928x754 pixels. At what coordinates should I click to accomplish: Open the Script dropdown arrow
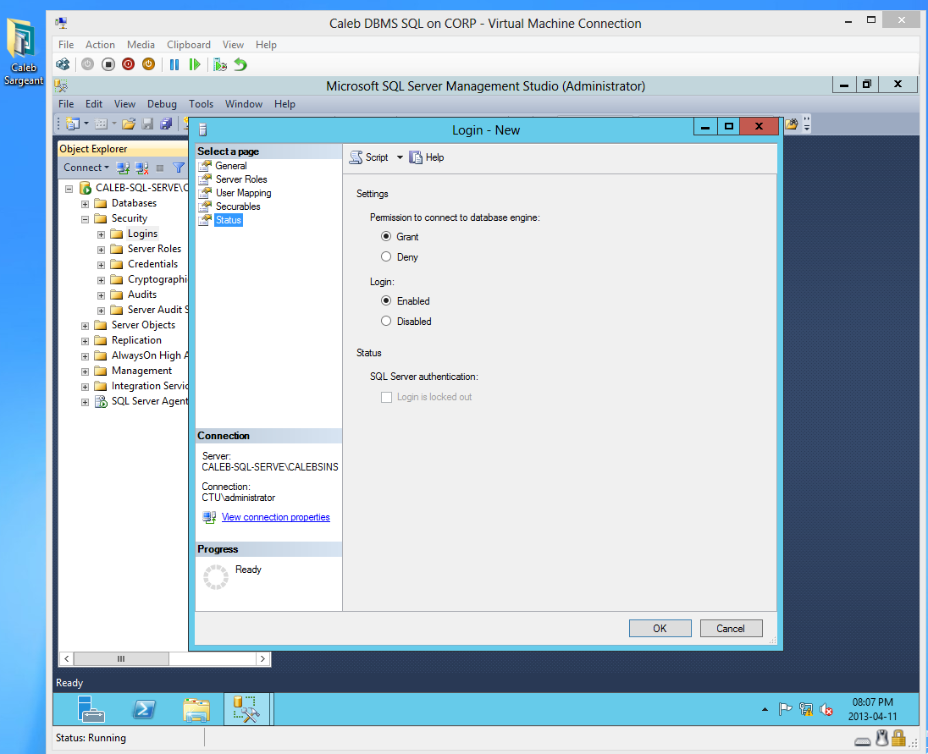[400, 157]
